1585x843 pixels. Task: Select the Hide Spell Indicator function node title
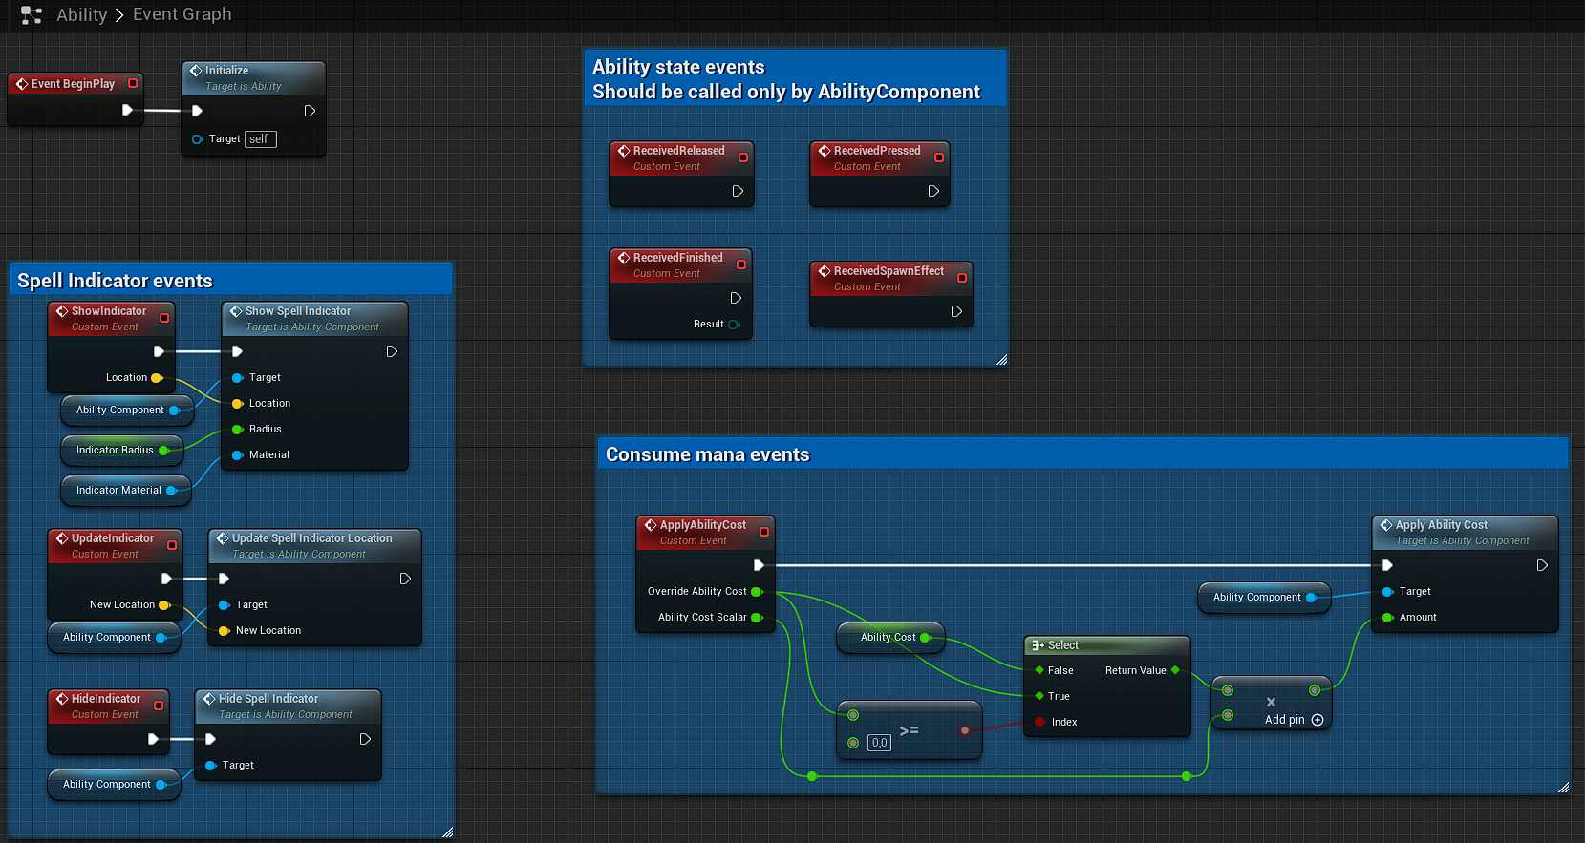tap(268, 699)
